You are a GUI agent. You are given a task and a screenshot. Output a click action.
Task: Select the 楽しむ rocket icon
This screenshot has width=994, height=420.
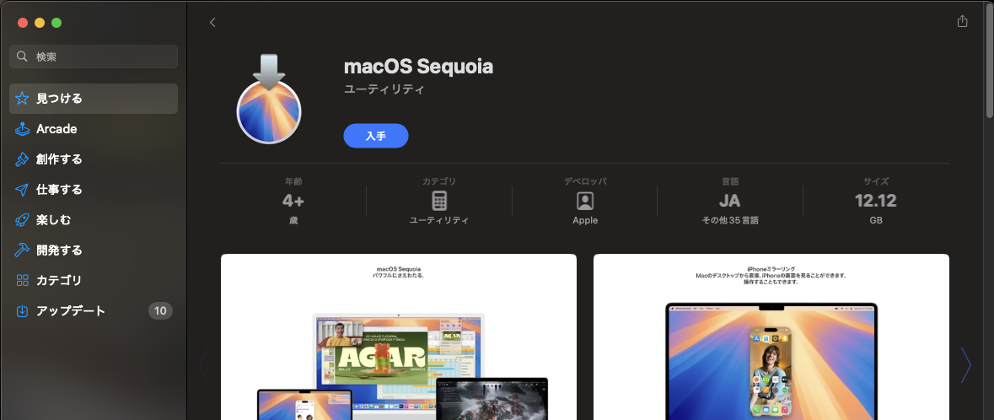[x=22, y=220]
